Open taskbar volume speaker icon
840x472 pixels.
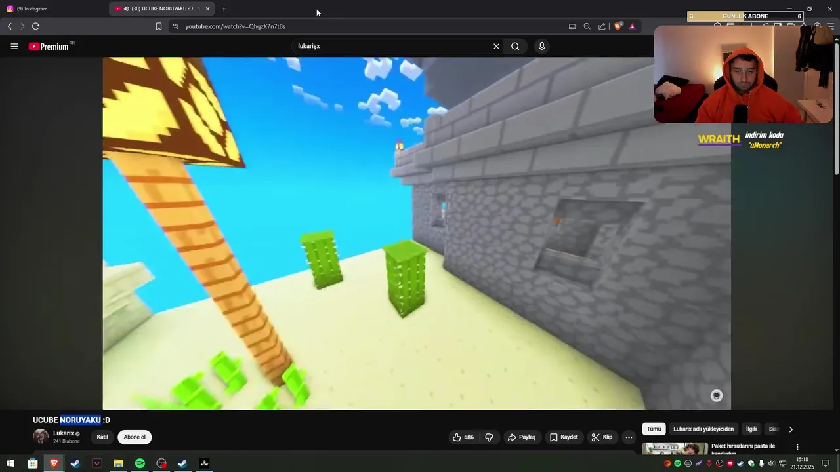[772, 463]
